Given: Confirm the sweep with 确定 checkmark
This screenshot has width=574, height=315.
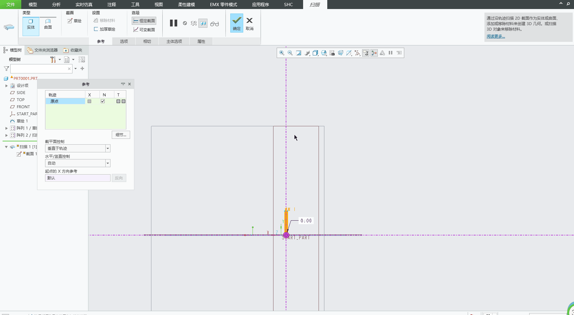Looking at the screenshot, I should click(237, 23).
